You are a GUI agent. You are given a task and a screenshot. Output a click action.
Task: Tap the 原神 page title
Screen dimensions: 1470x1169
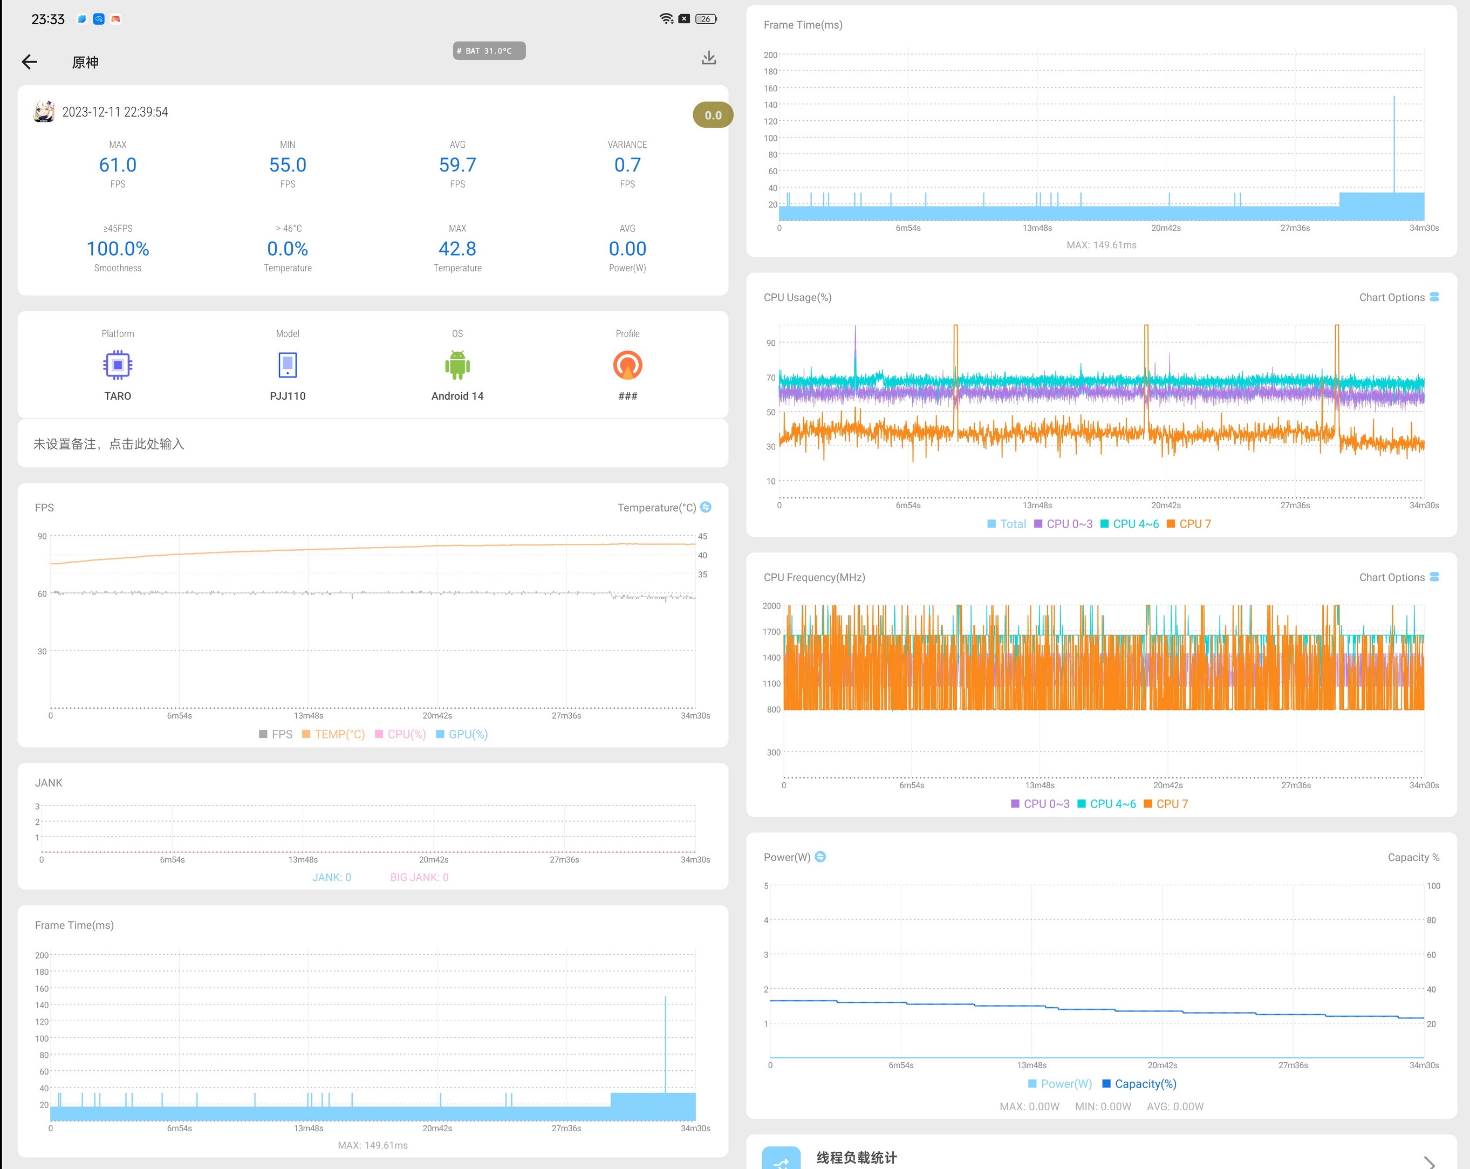point(85,62)
